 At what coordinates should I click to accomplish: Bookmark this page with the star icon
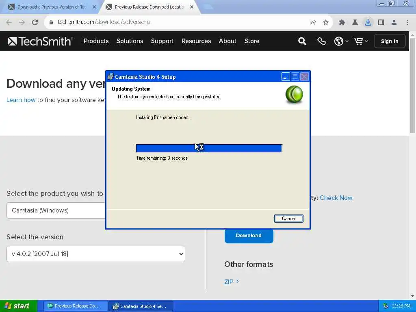point(326,23)
